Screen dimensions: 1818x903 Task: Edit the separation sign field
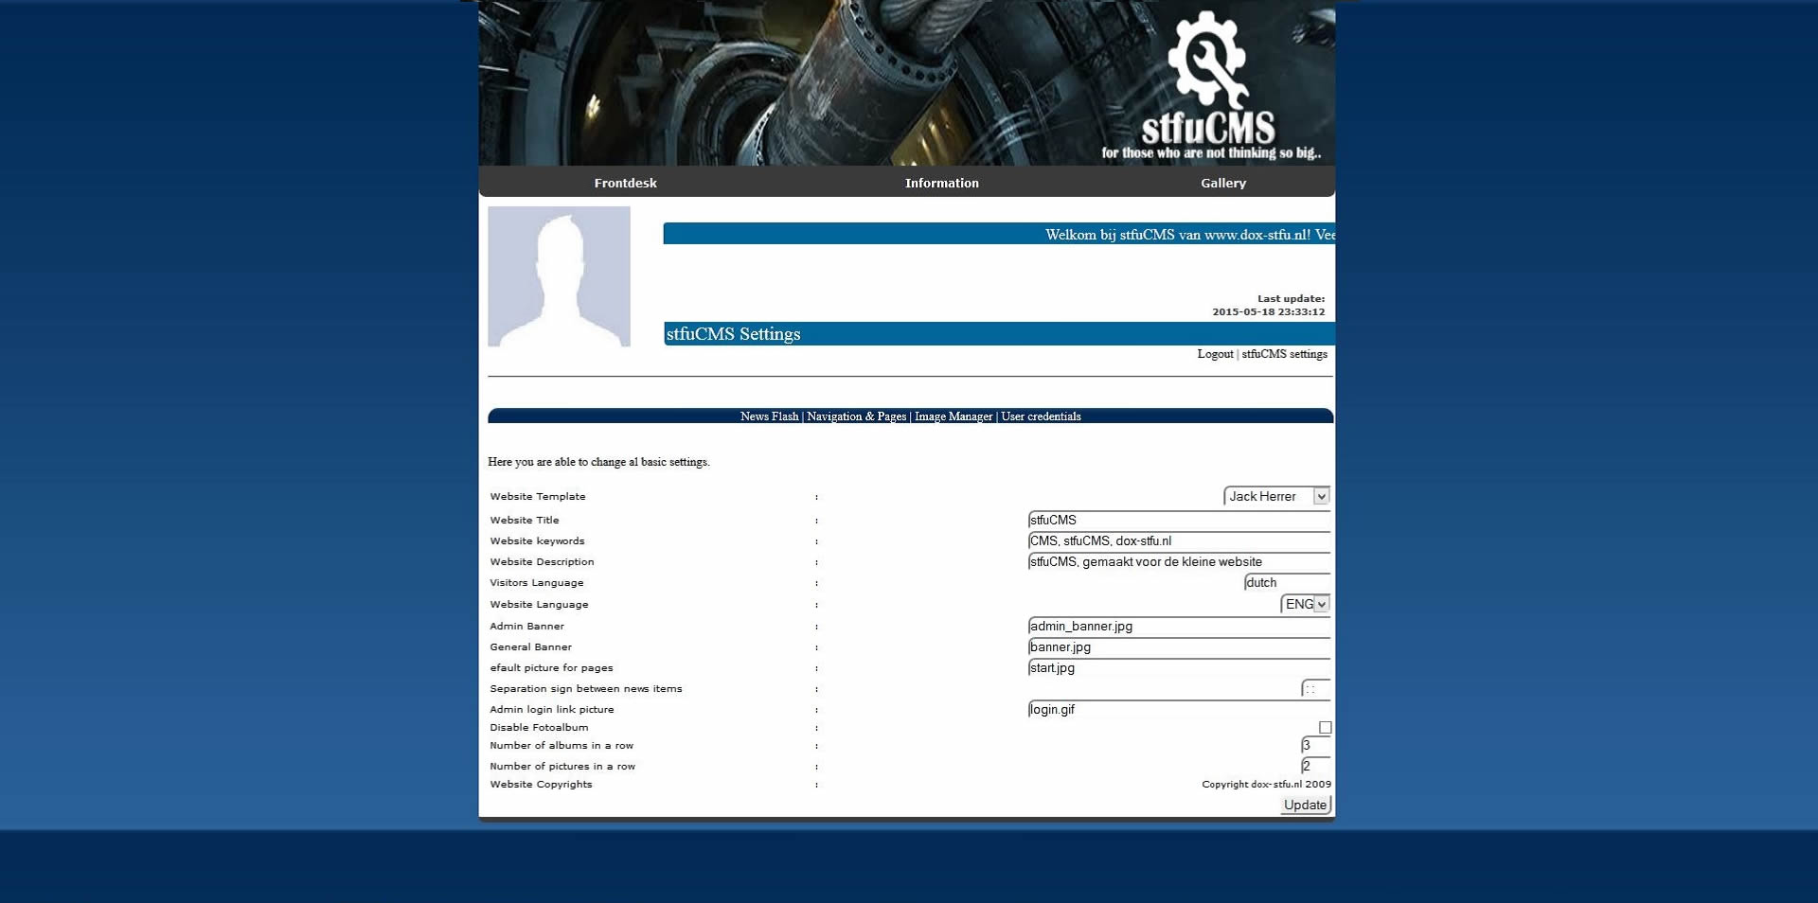pyautogui.click(x=1315, y=688)
